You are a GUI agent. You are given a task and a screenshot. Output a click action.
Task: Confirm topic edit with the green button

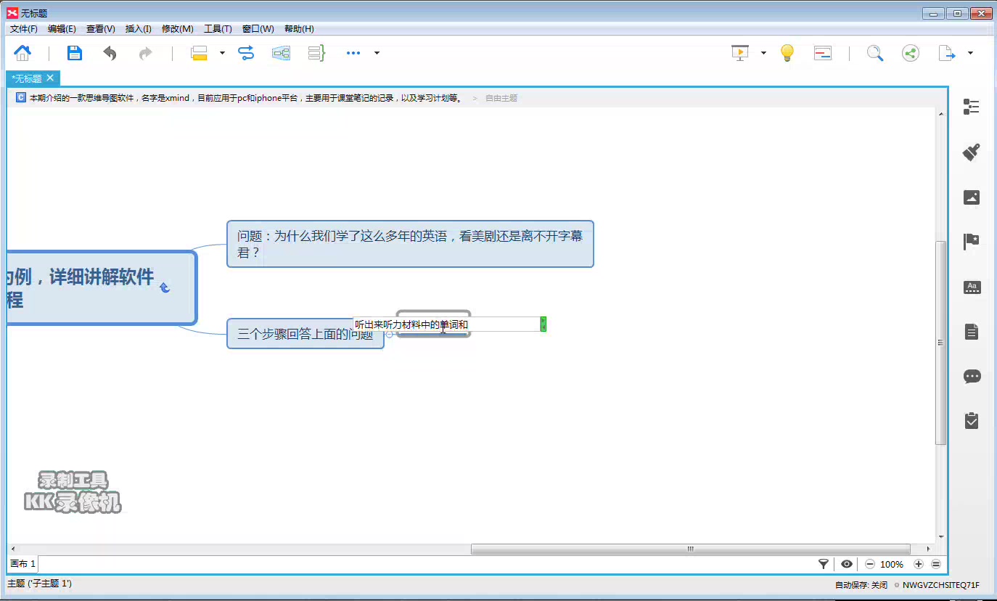(x=543, y=324)
